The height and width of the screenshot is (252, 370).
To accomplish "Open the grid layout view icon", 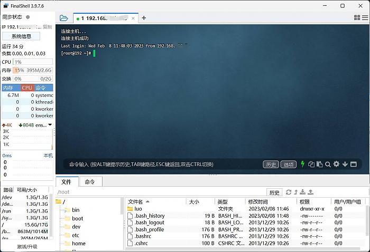I will point(364,18).
